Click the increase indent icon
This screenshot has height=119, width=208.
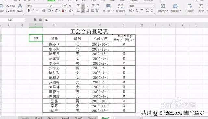tap(97, 6)
